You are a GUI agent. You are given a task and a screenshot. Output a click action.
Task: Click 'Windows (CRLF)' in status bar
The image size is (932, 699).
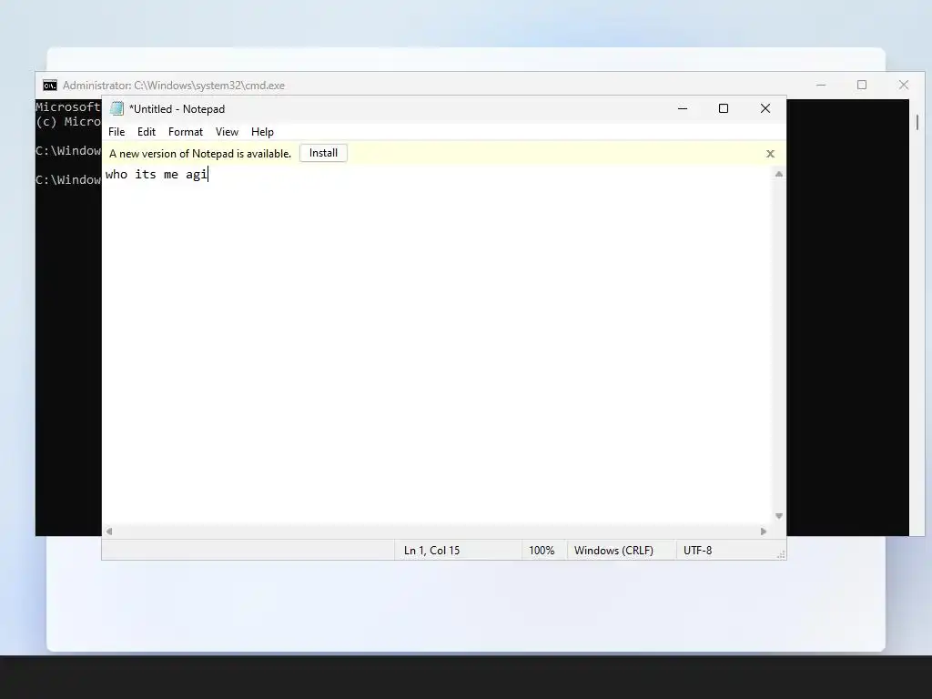[613, 551]
